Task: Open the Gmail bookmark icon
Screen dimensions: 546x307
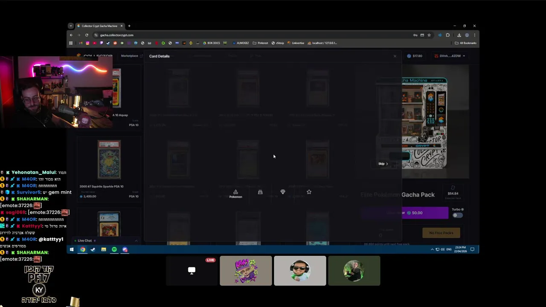Action: (x=81, y=43)
